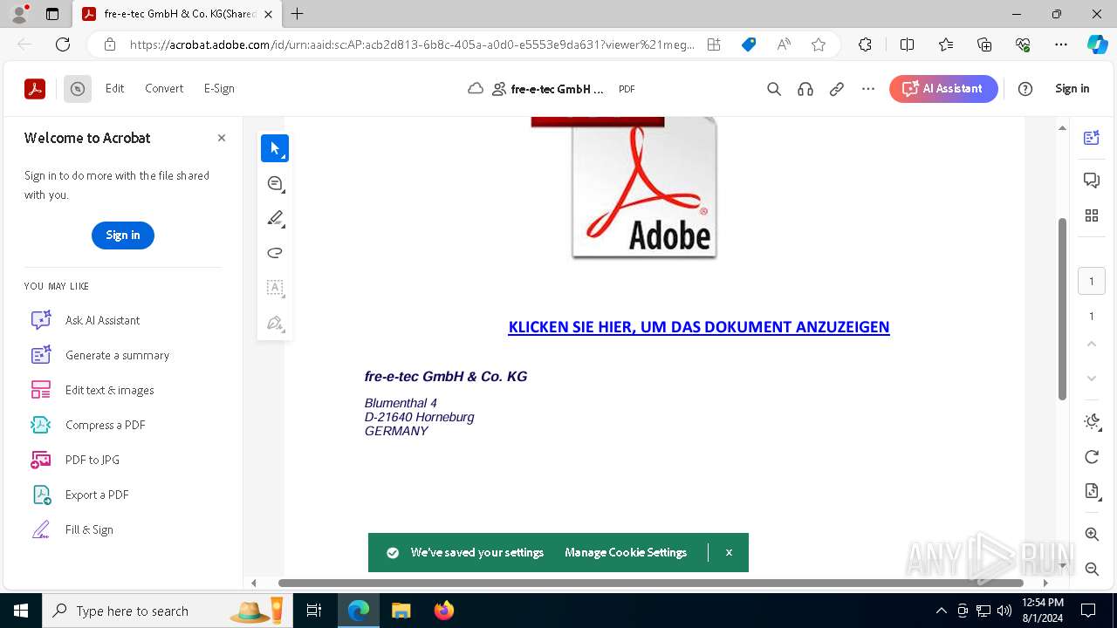The height and width of the screenshot is (628, 1117).
Task: Click the cloud storage status icon
Action: click(x=476, y=89)
